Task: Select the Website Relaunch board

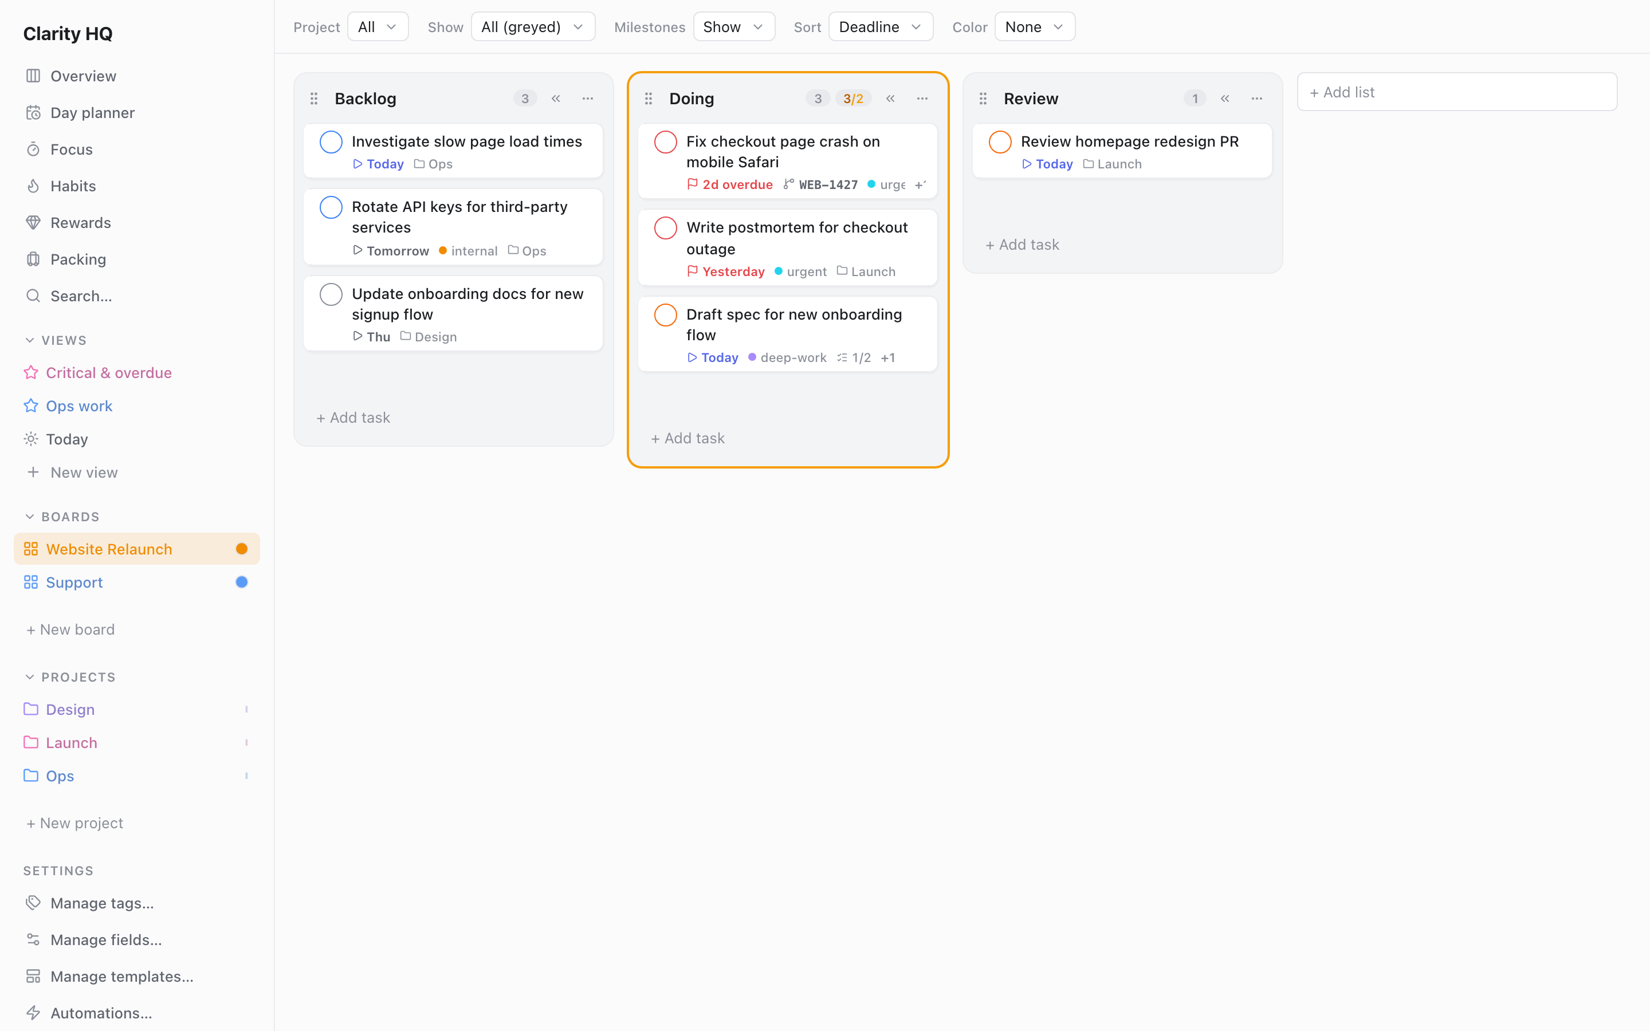Action: [136, 549]
